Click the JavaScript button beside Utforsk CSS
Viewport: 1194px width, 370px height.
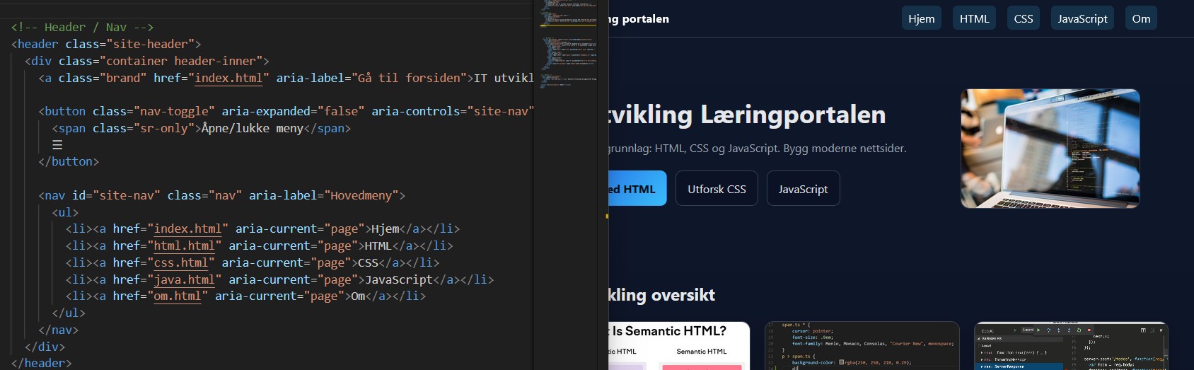(803, 189)
